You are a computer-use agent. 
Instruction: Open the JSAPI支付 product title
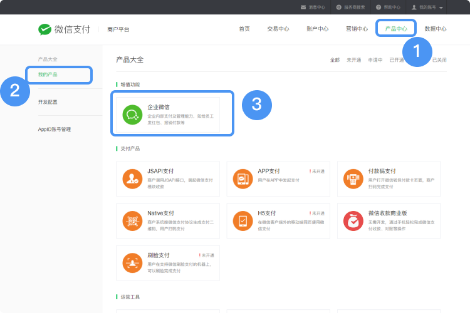point(160,171)
